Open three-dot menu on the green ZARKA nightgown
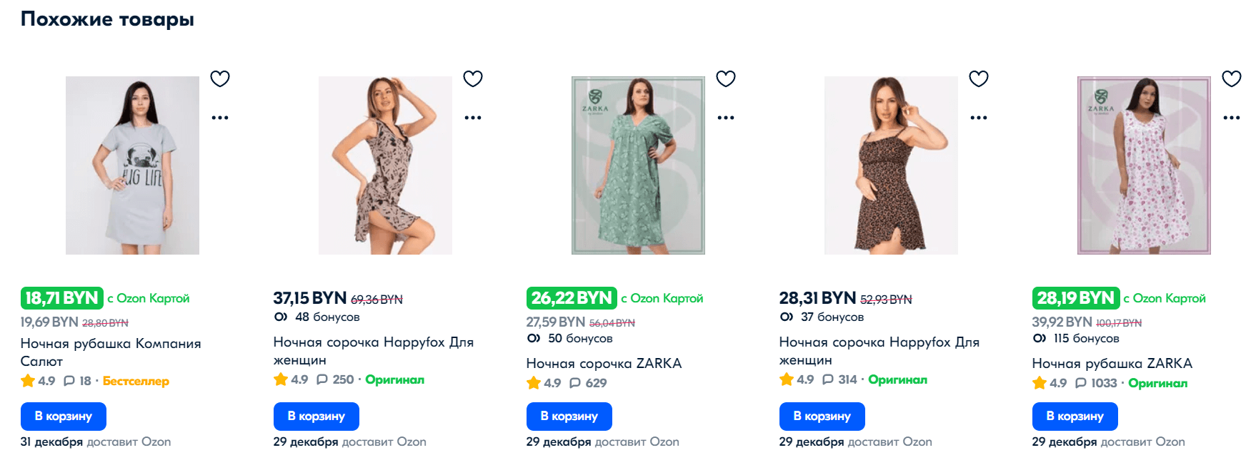 click(726, 118)
